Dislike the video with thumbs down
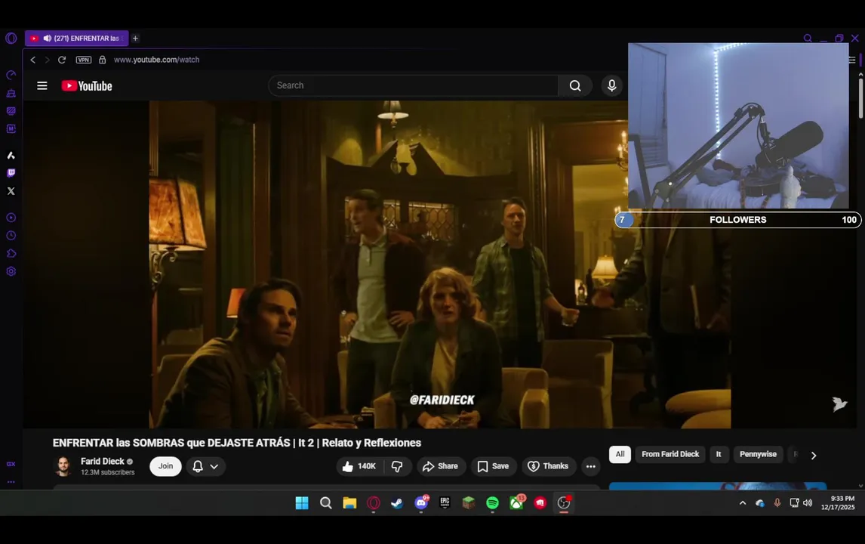The height and width of the screenshot is (544, 865). tap(396, 466)
